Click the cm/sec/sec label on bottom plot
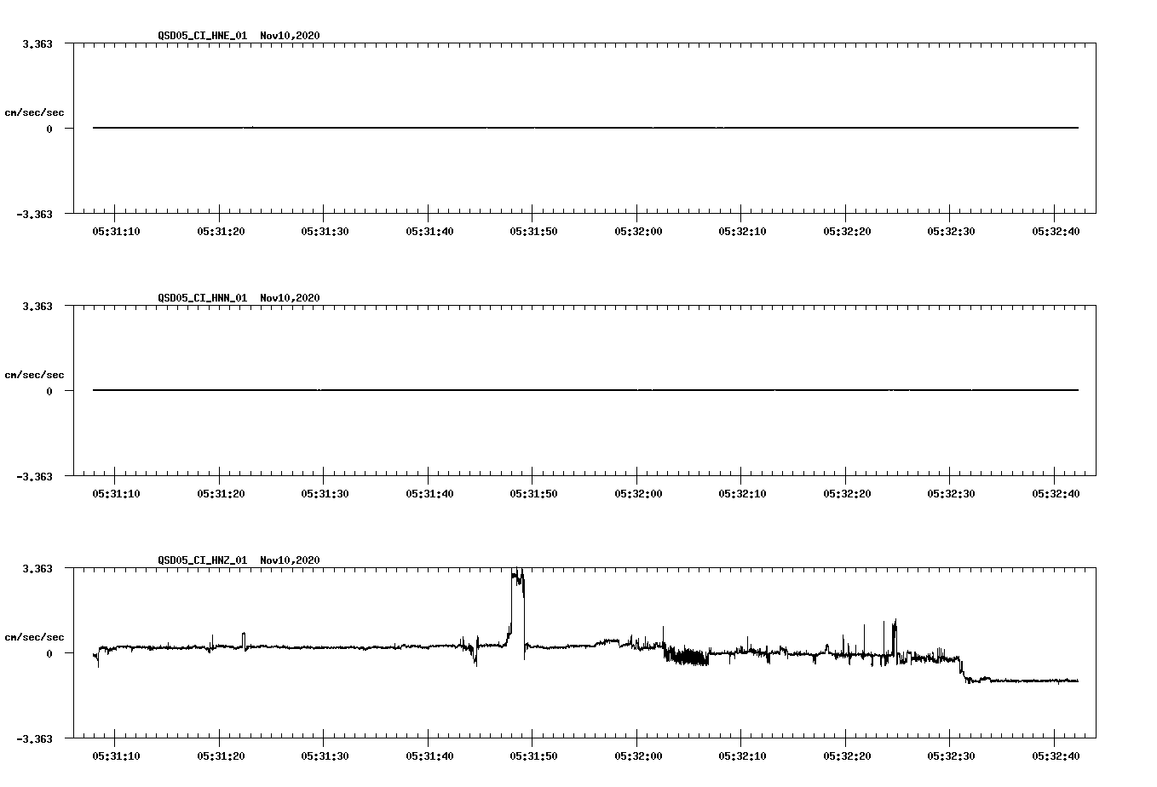The height and width of the screenshot is (787, 1157). click(x=35, y=635)
